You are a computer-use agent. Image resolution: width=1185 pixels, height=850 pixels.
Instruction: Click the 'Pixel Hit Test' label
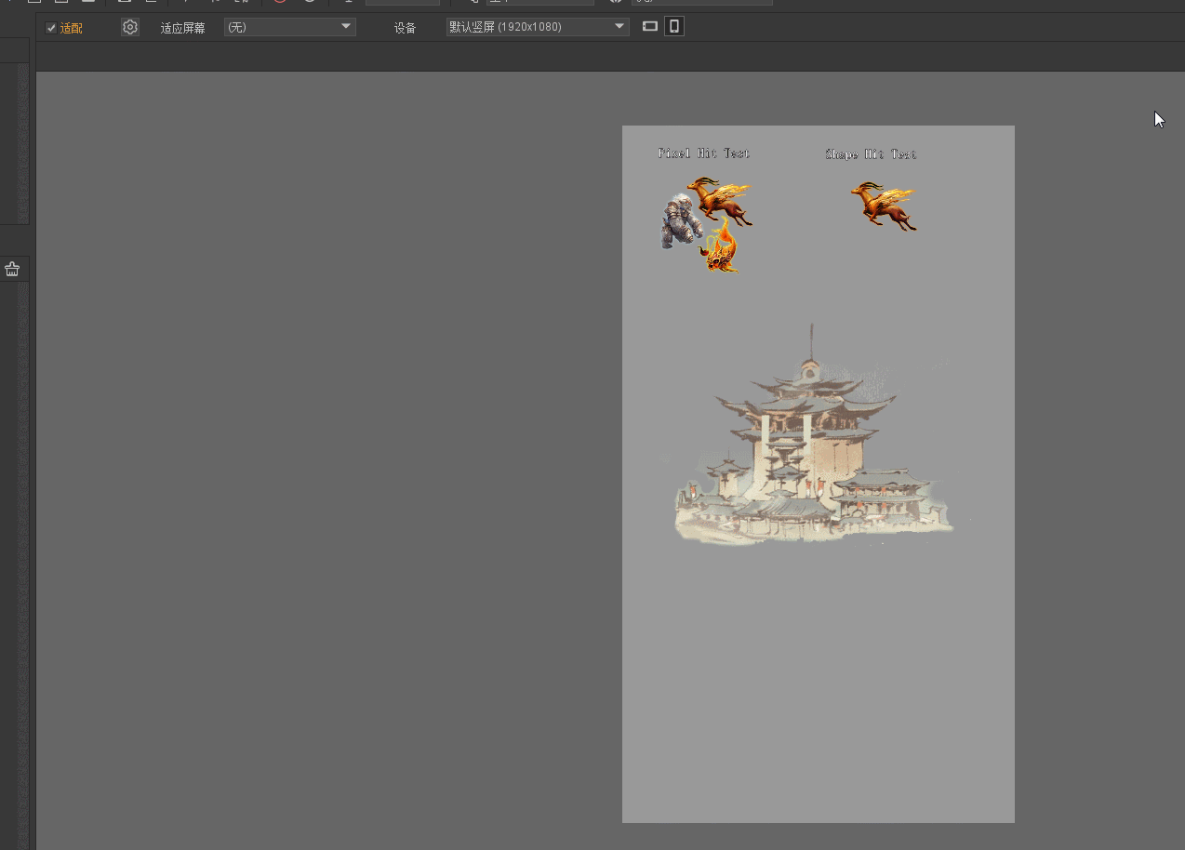click(x=703, y=153)
